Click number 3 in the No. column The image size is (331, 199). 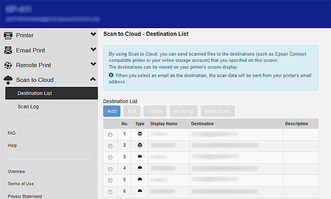(125, 157)
